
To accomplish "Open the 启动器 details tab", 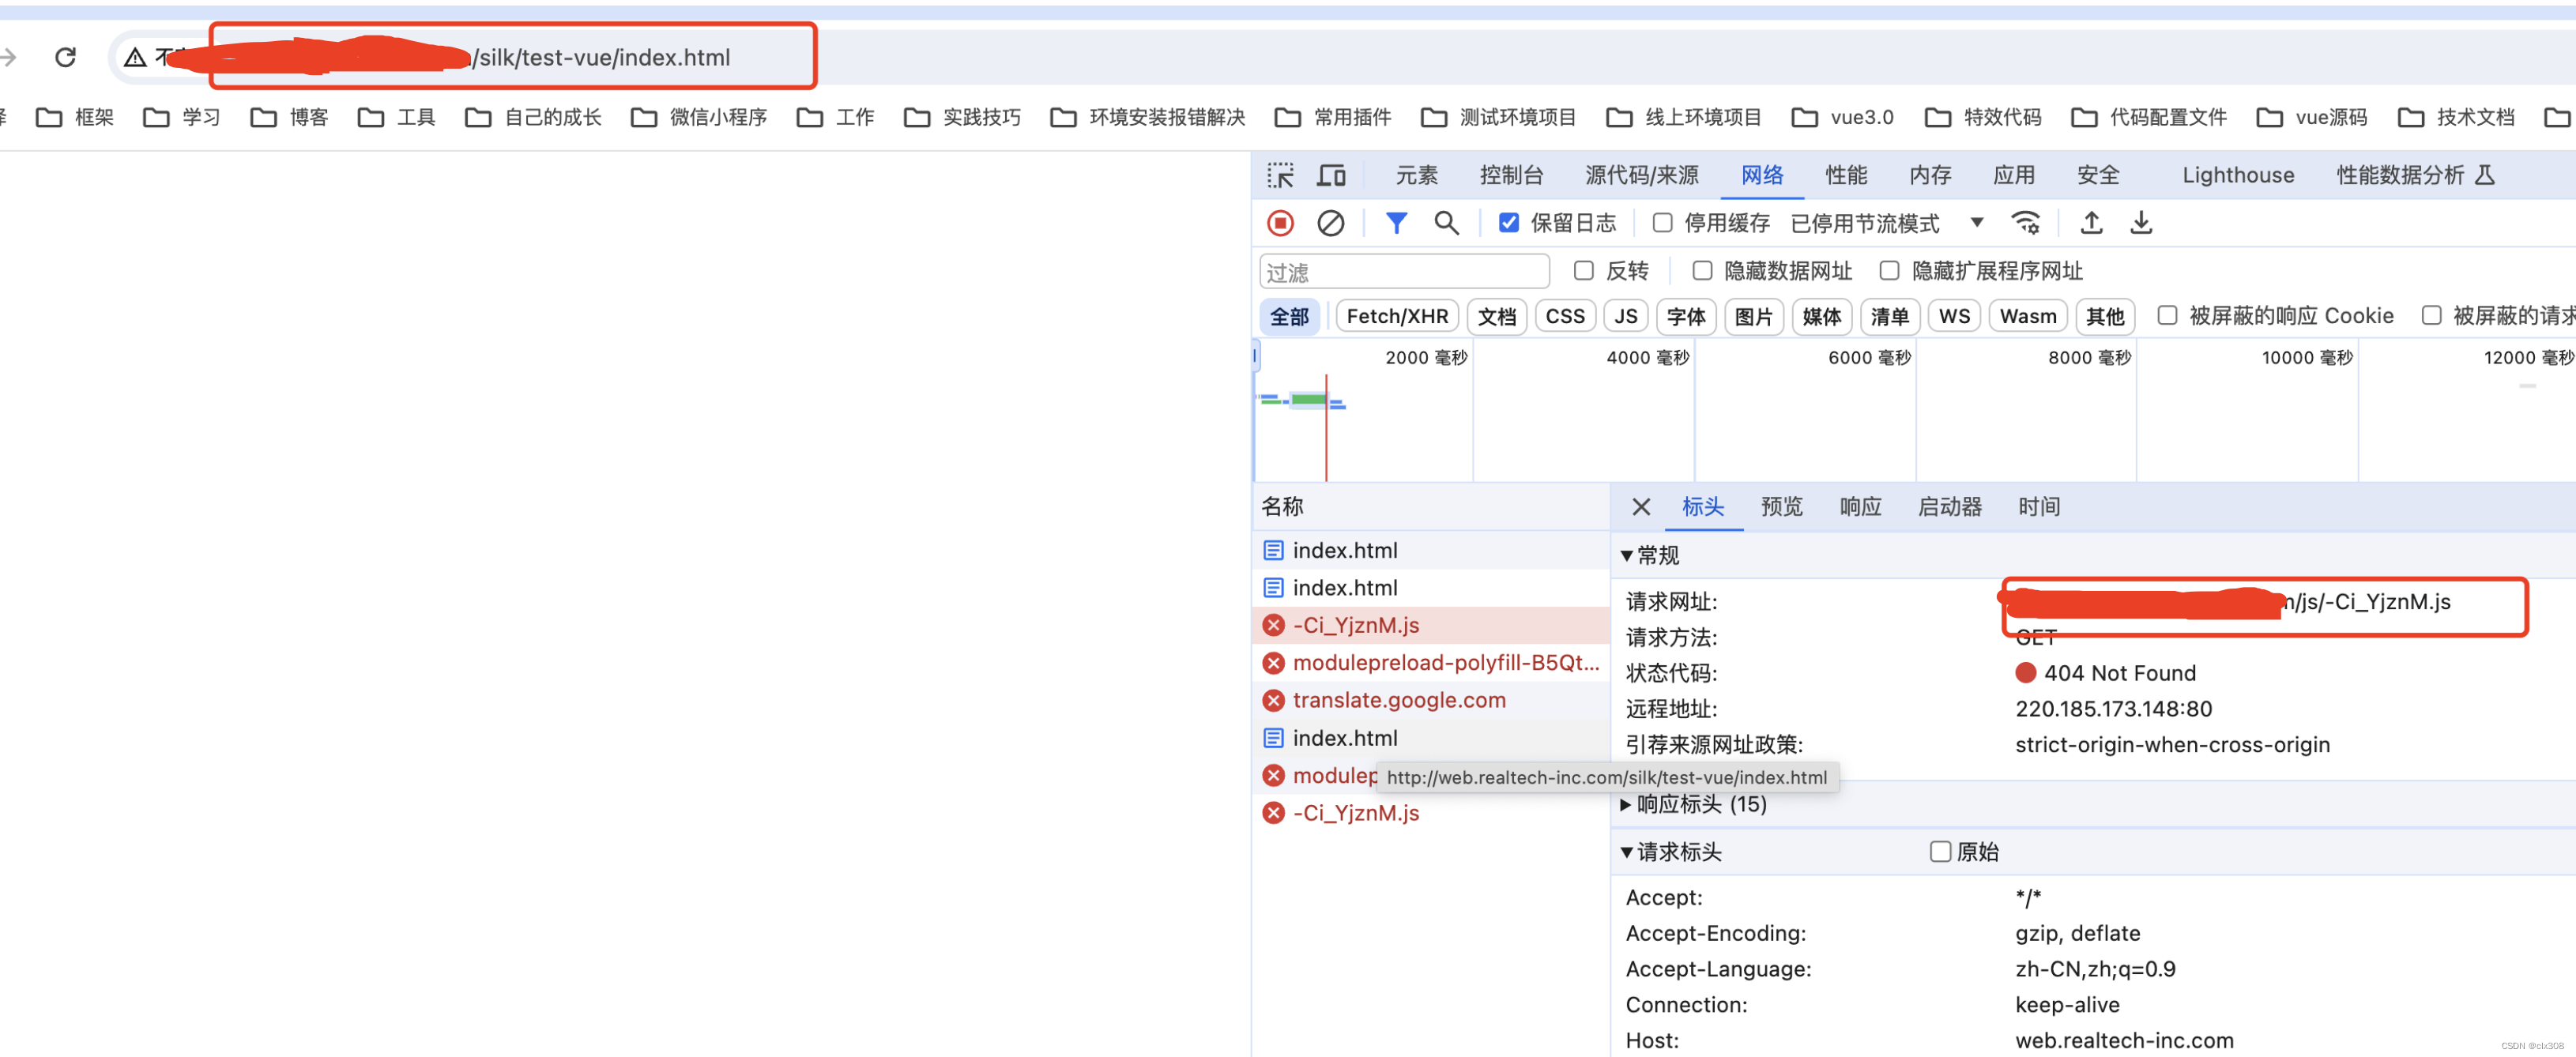I will click(x=1949, y=507).
